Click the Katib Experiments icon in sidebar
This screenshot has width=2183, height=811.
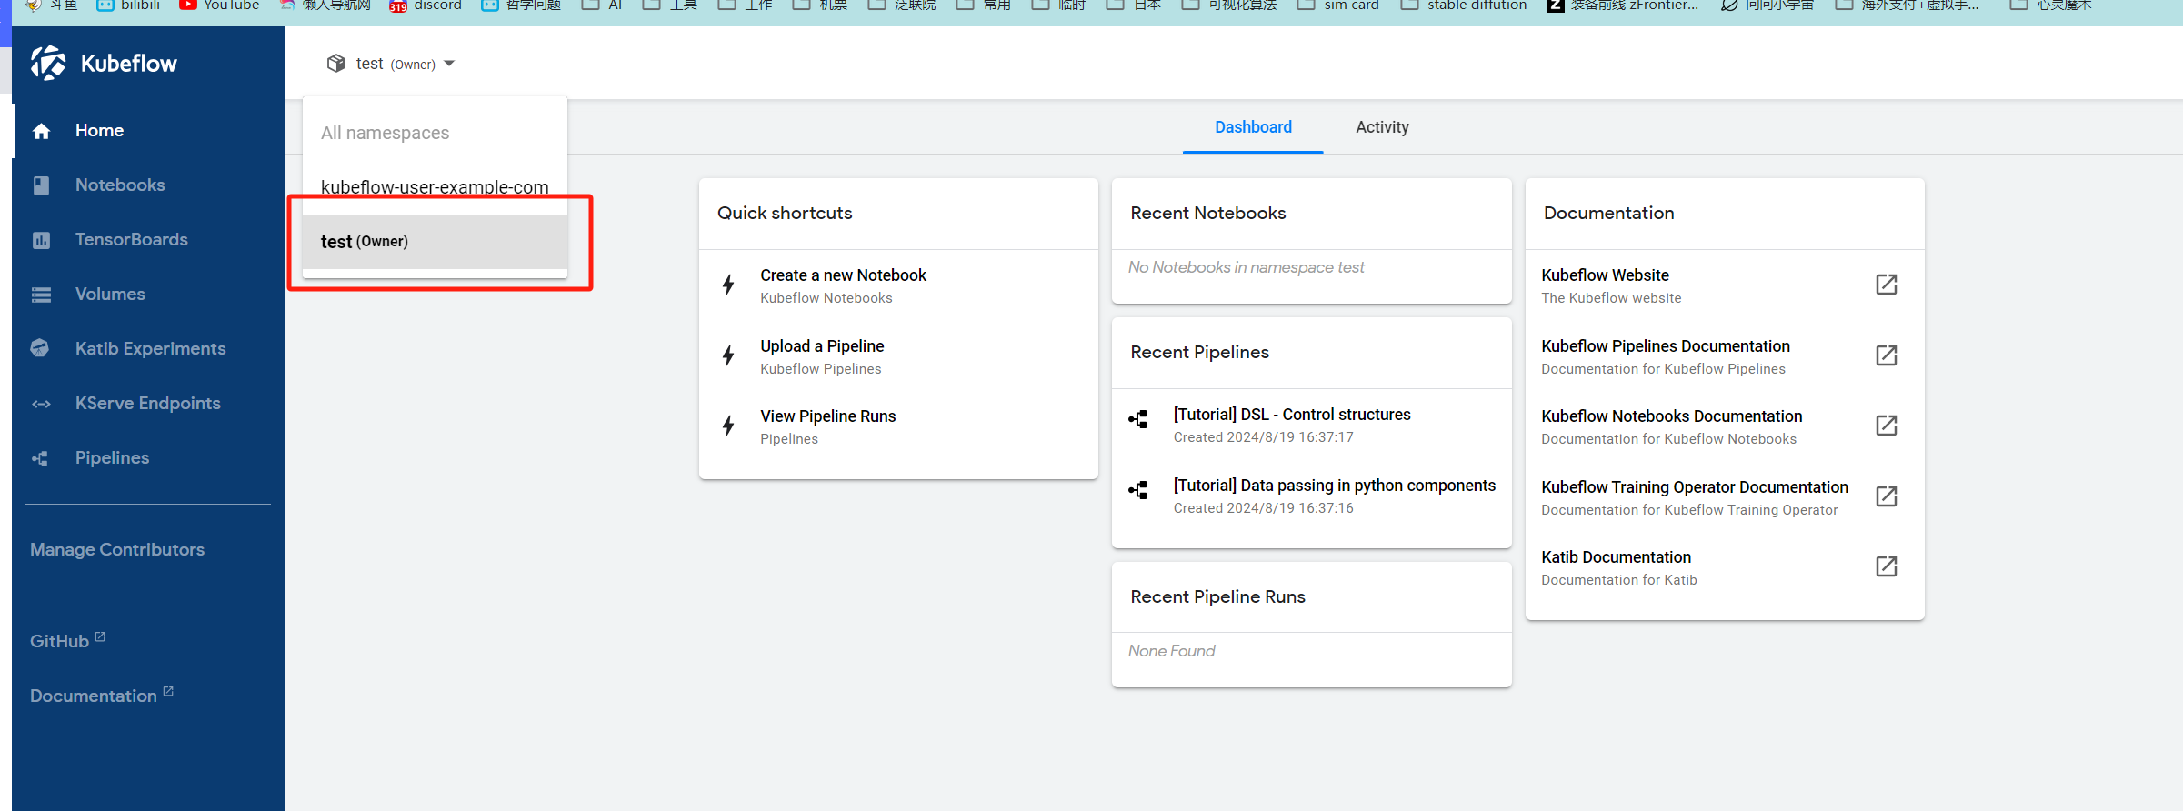click(x=40, y=348)
